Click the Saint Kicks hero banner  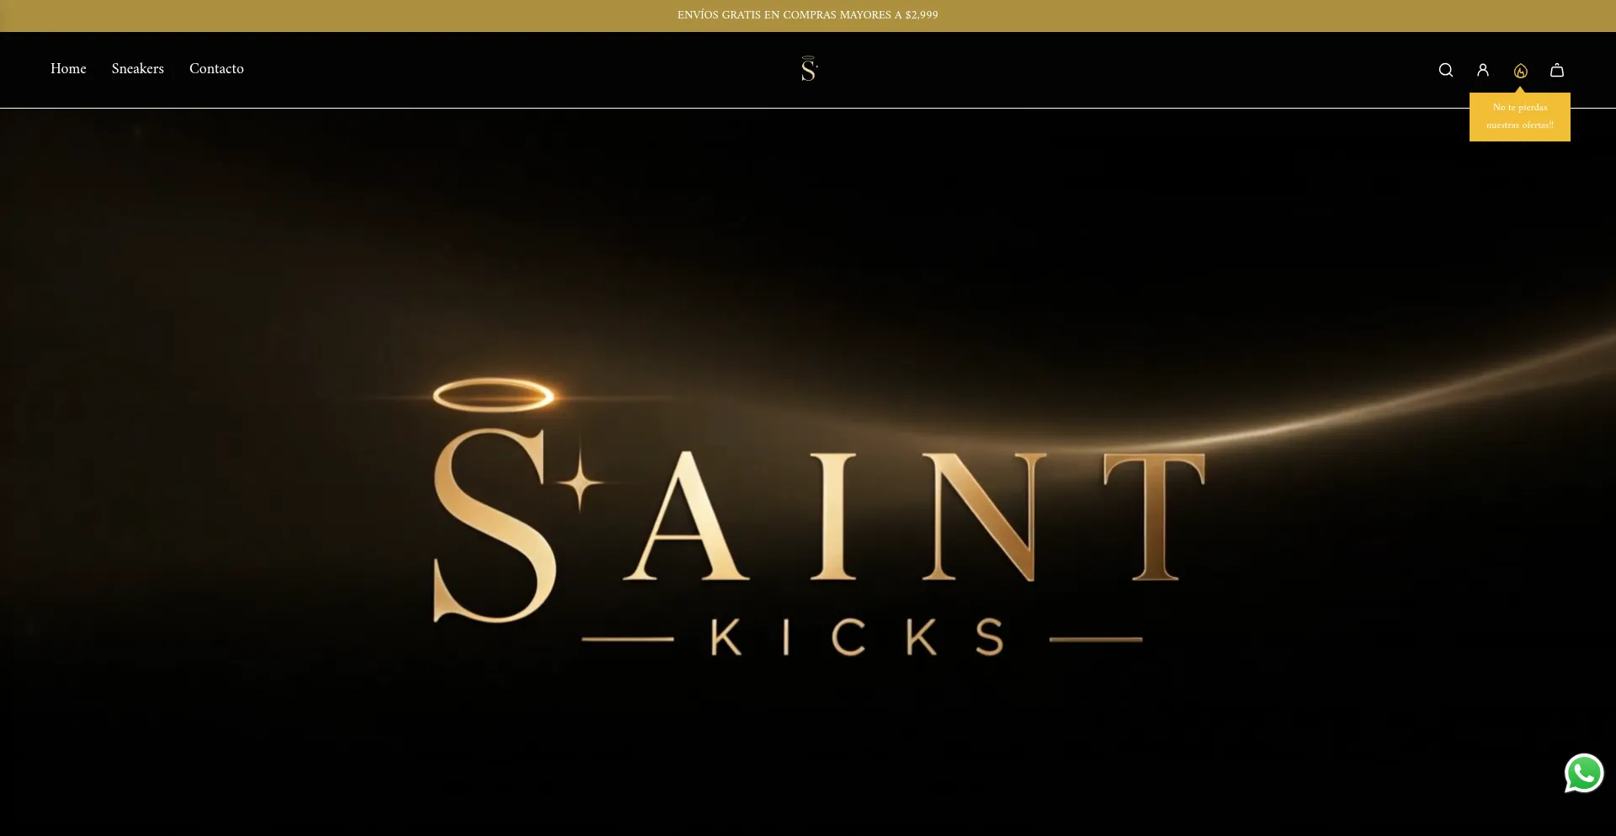tap(808, 471)
